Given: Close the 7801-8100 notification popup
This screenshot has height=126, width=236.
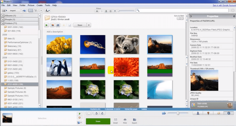Looking at the screenshot, I should pyautogui.click(x=235, y=103).
